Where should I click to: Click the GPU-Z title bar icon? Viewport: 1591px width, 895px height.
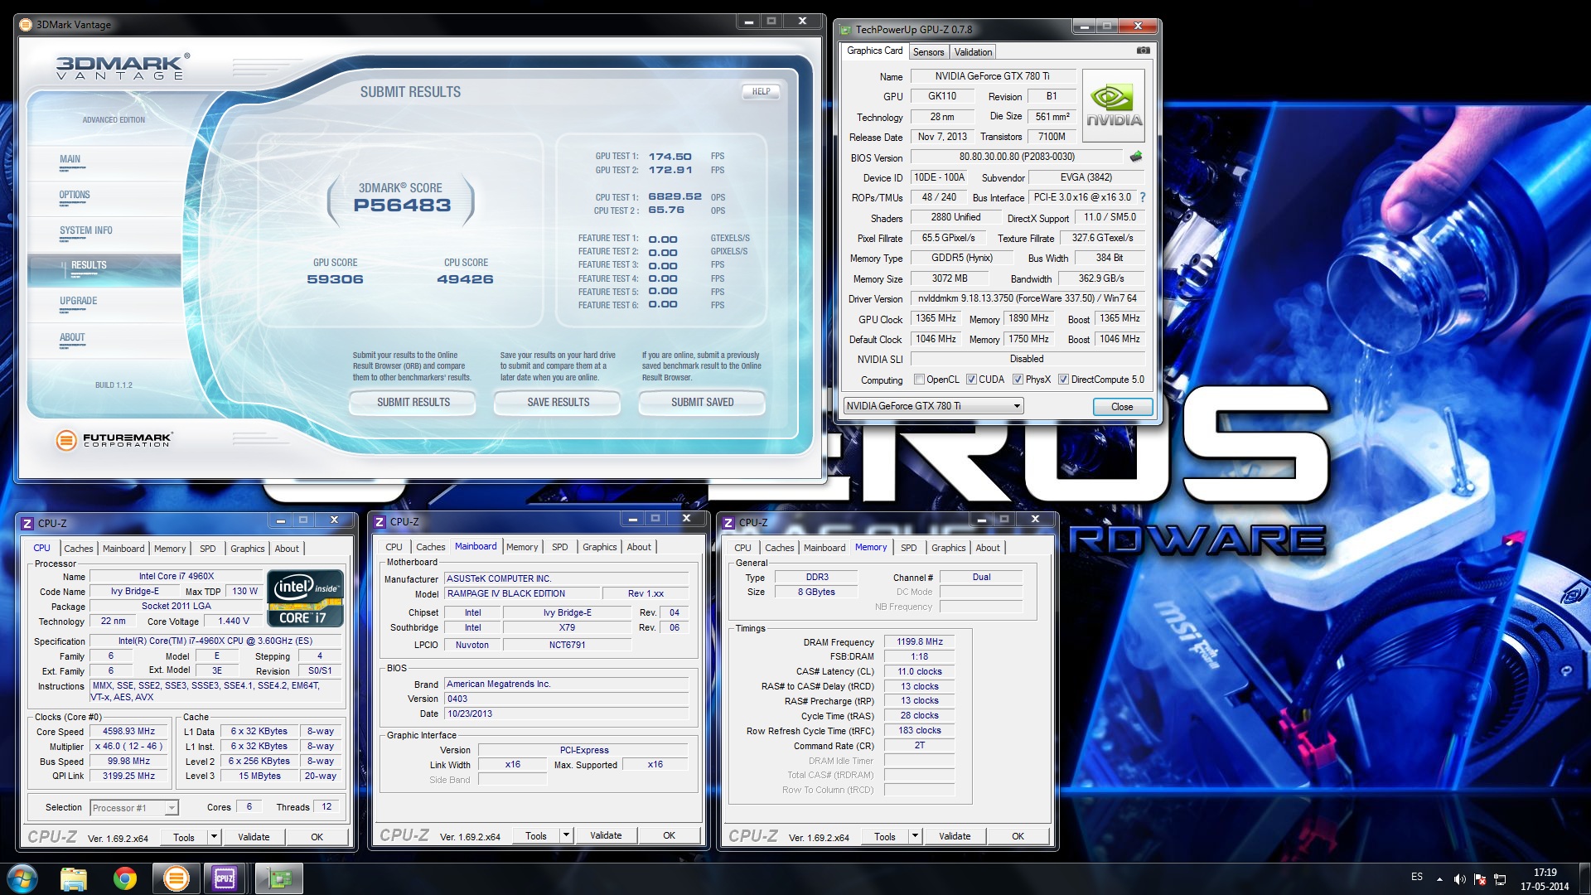pyautogui.click(x=845, y=30)
